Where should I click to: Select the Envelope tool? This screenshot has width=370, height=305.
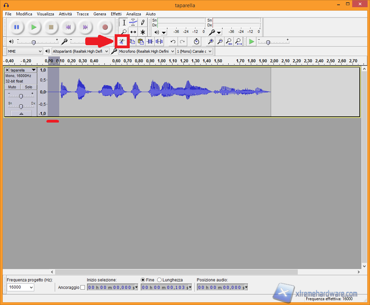click(133, 23)
